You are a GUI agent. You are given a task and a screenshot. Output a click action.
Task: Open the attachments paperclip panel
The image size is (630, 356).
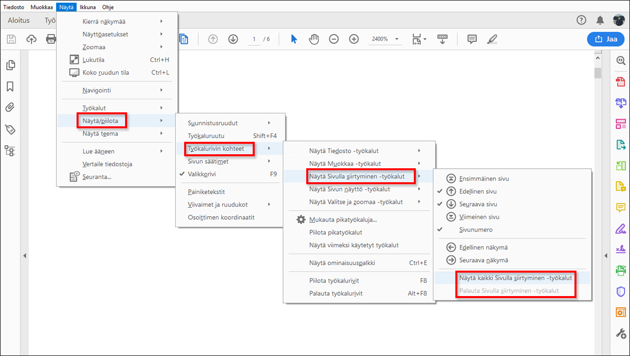click(10, 107)
